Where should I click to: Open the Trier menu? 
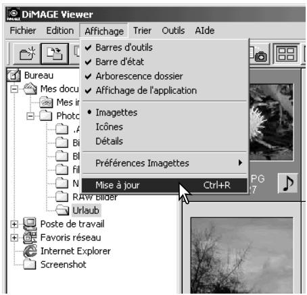pos(142,30)
